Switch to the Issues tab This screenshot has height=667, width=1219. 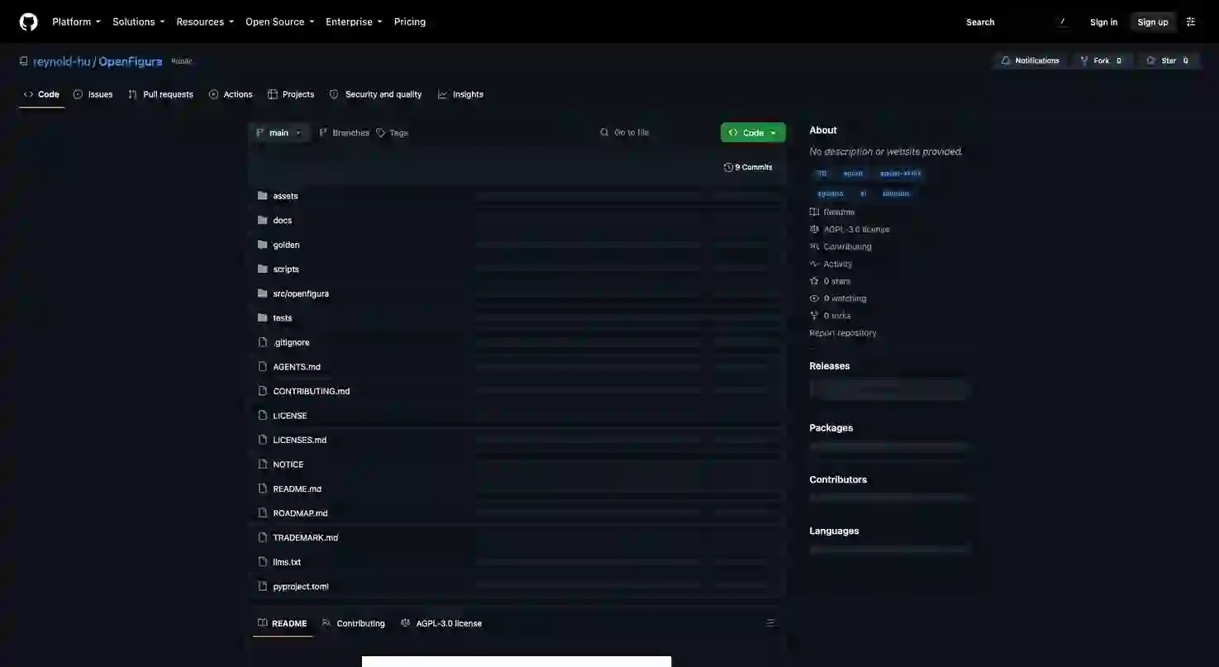coord(93,94)
